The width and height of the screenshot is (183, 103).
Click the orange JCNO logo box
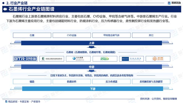[158, 59]
